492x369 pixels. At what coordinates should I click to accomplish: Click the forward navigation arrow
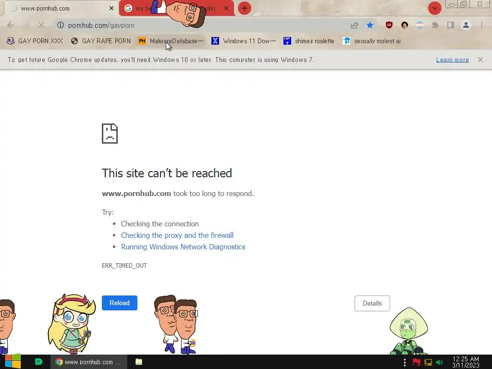[x=26, y=25]
